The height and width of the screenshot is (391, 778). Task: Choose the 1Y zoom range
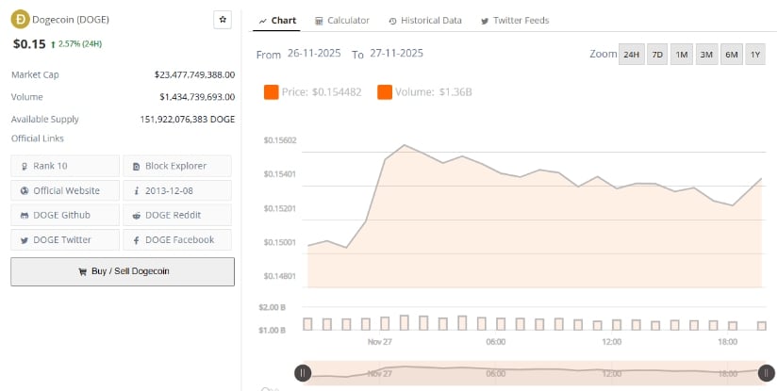point(754,55)
